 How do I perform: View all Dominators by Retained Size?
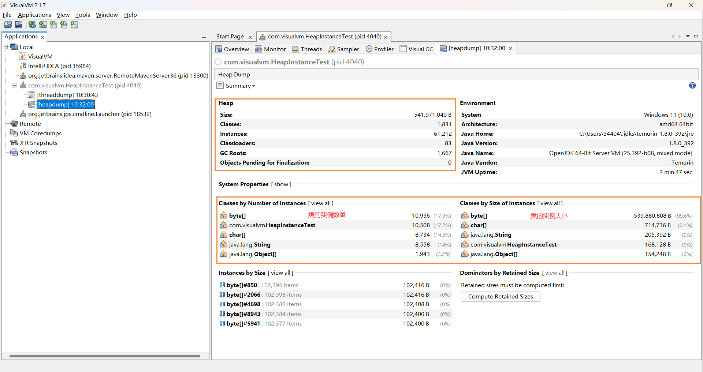[x=555, y=273]
